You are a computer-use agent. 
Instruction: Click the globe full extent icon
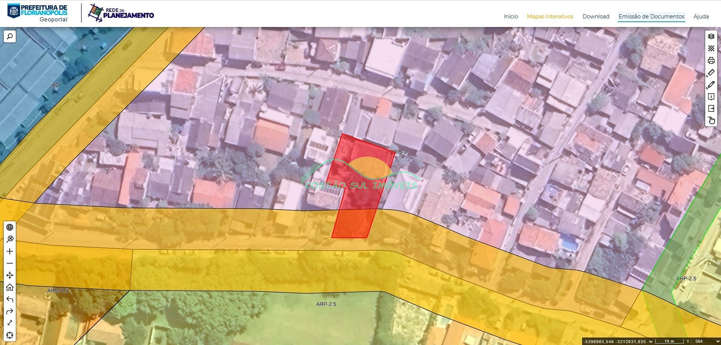point(10,227)
